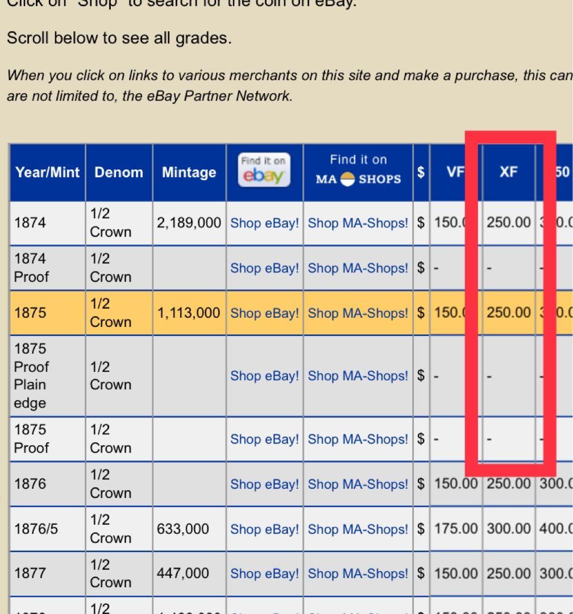Screen dimensions: 573x614
Task: Click Shop MA-Shops for highlighted 1875 row
Action: coord(358,313)
